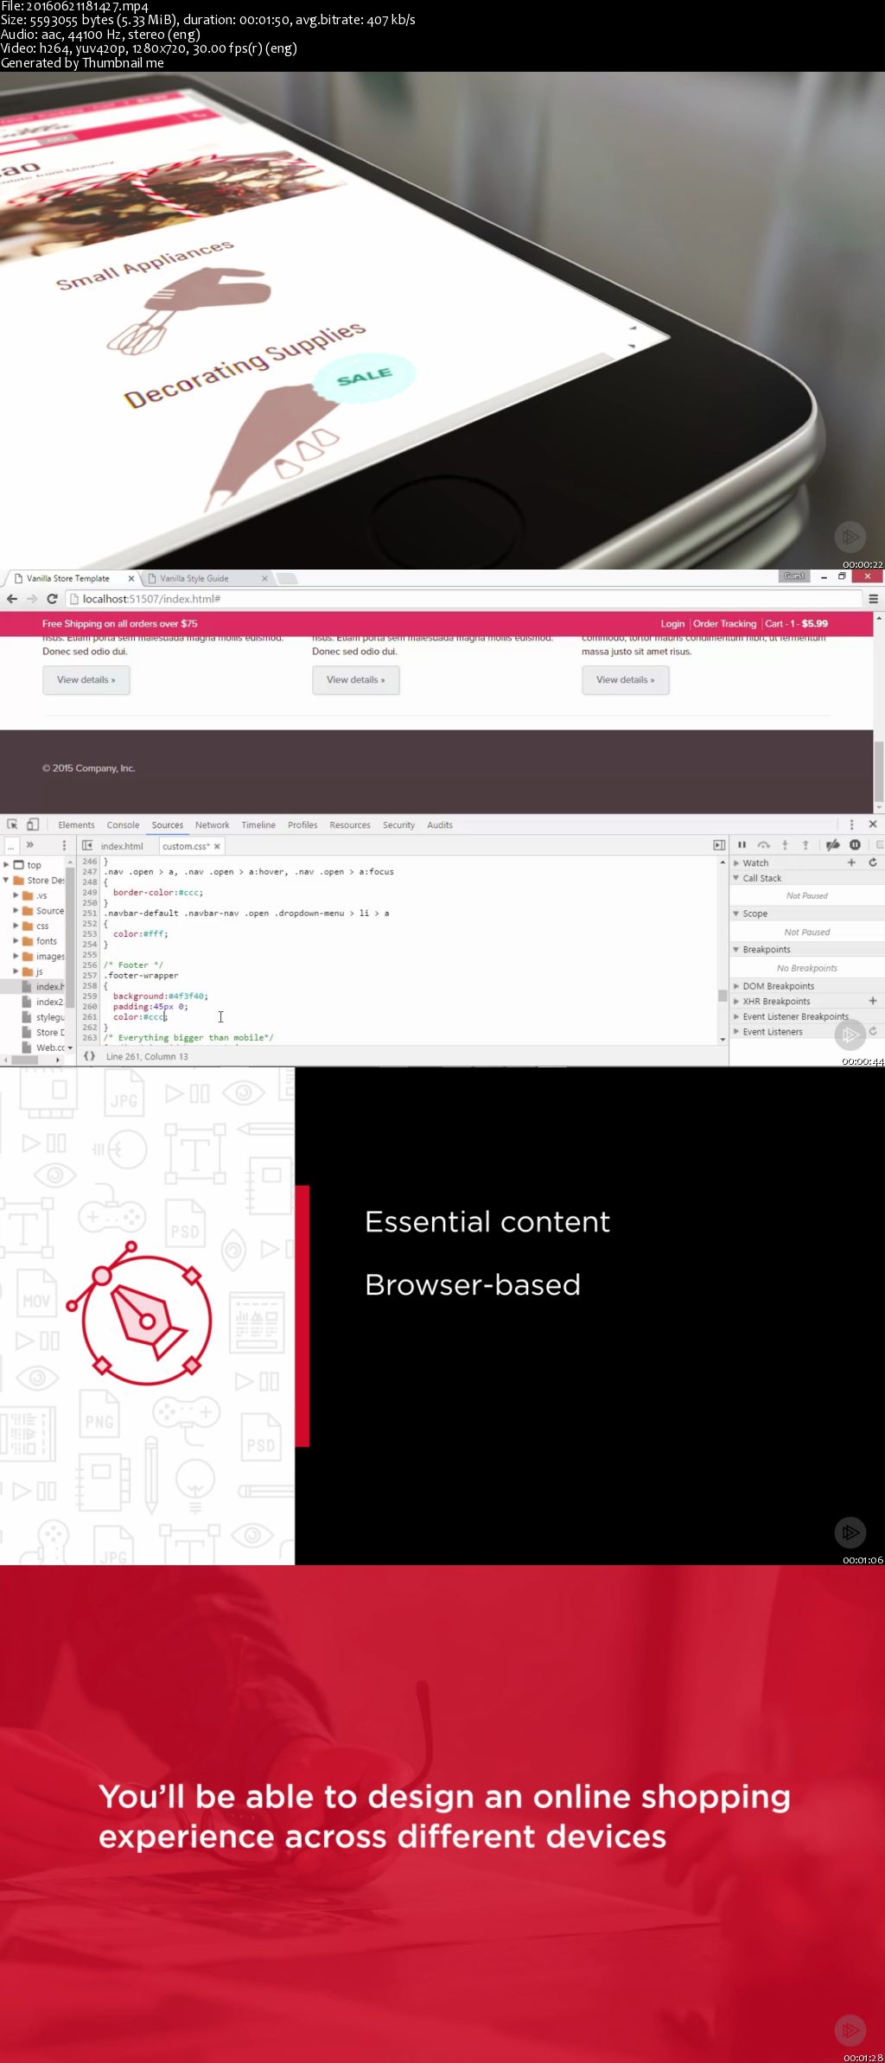This screenshot has width=885, height=2063.
Task: Open a new browser tab
Action: [287, 578]
